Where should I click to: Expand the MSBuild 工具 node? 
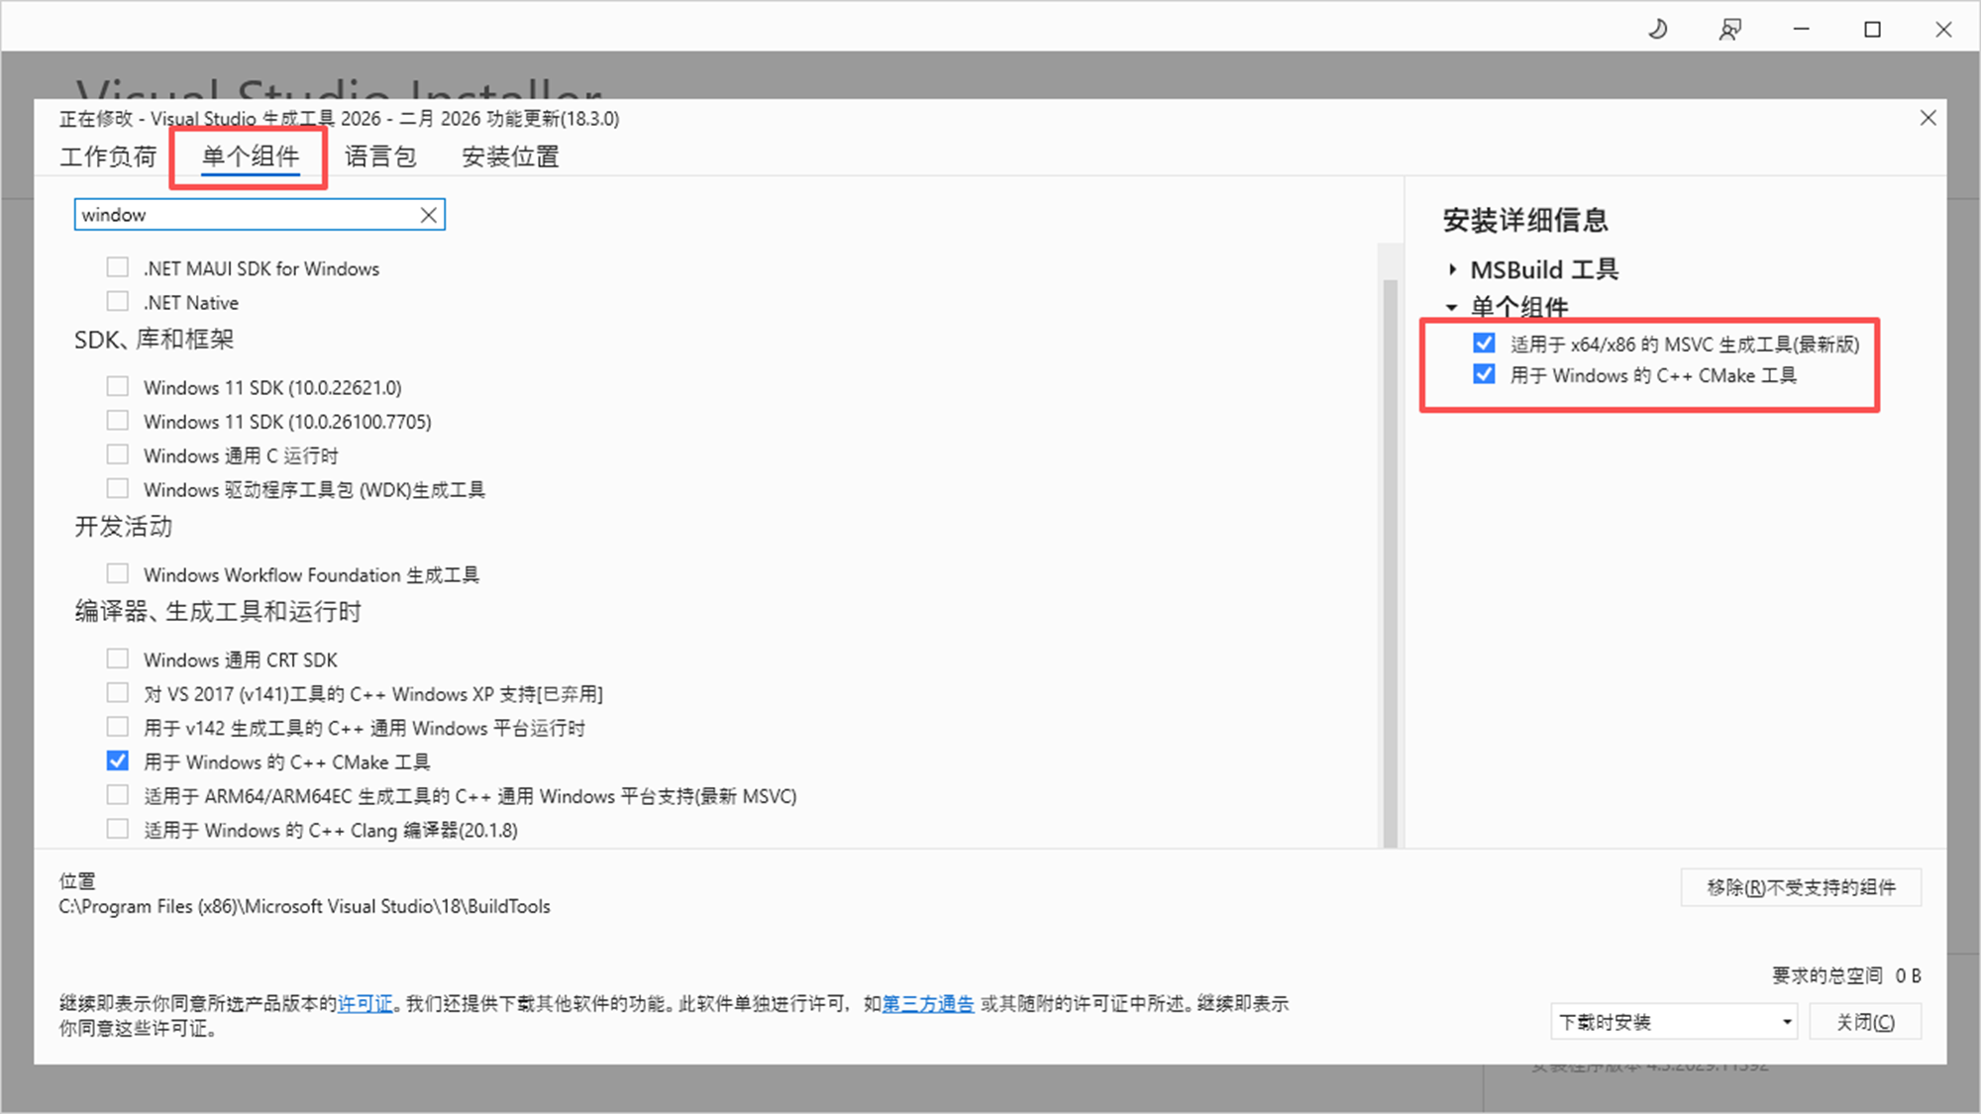pos(1452,269)
